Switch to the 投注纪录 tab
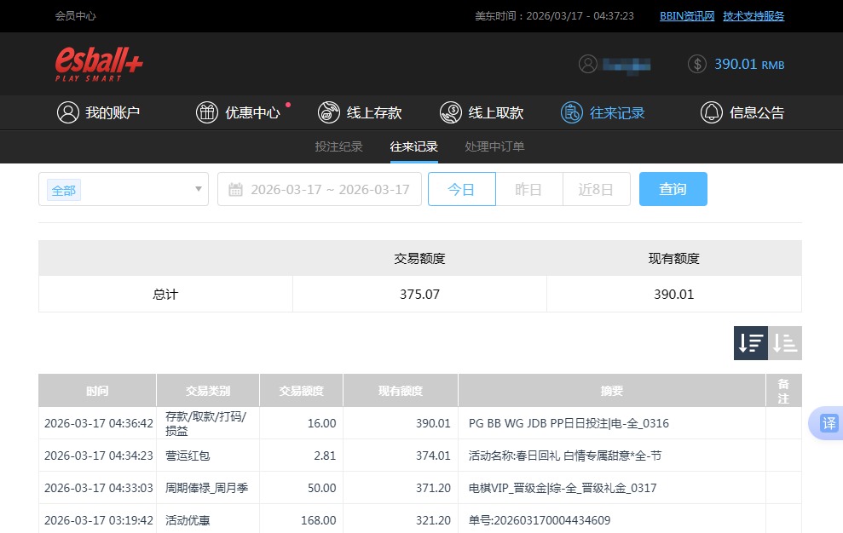 (x=338, y=146)
